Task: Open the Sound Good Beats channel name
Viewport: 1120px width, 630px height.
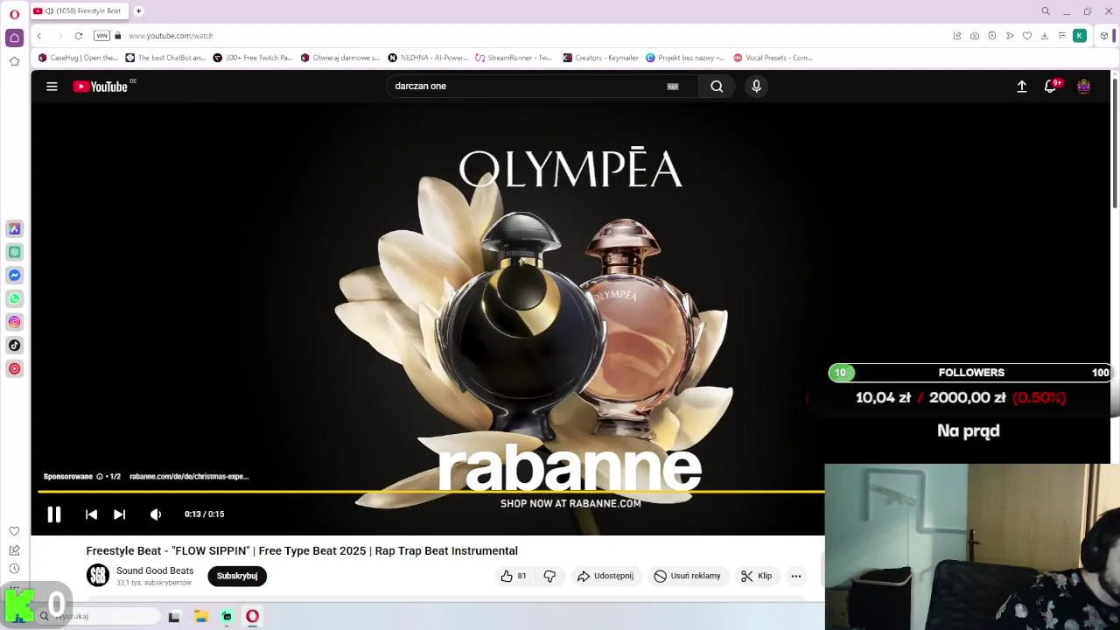Action: [x=155, y=570]
